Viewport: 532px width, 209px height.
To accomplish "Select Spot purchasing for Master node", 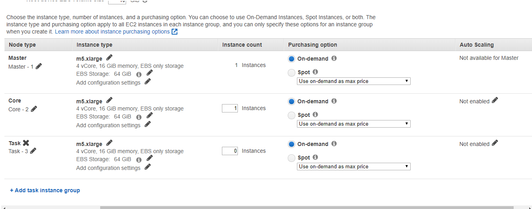I will pyautogui.click(x=292, y=73).
